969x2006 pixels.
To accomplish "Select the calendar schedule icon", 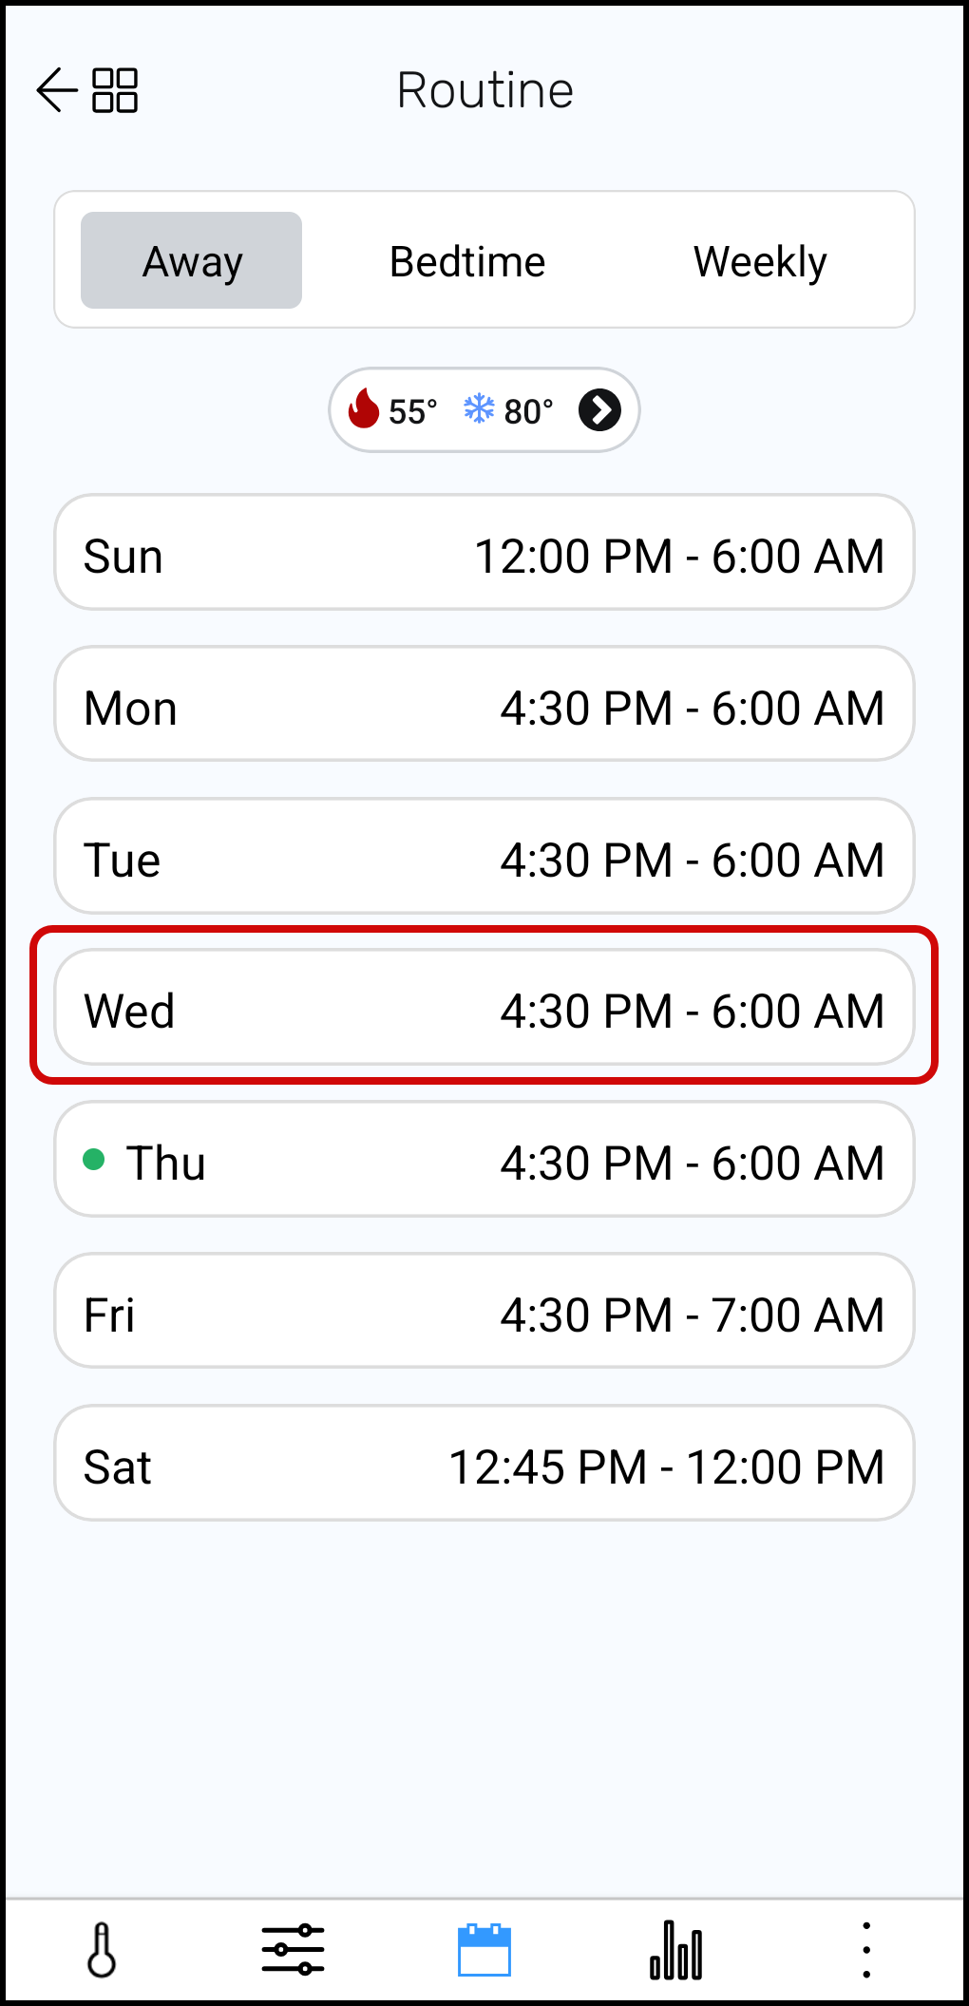I will [484, 1950].
